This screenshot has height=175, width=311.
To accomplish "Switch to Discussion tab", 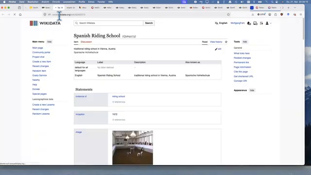I will click(x=86, y=42).
